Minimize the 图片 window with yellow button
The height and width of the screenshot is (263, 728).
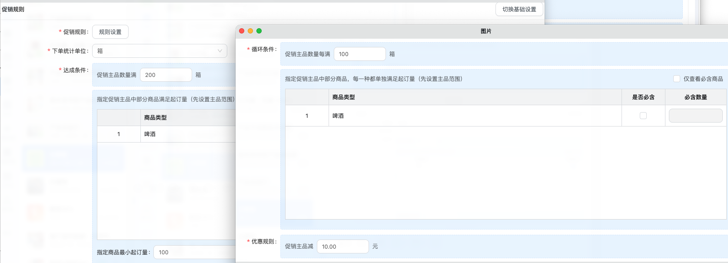click(250, 31)
